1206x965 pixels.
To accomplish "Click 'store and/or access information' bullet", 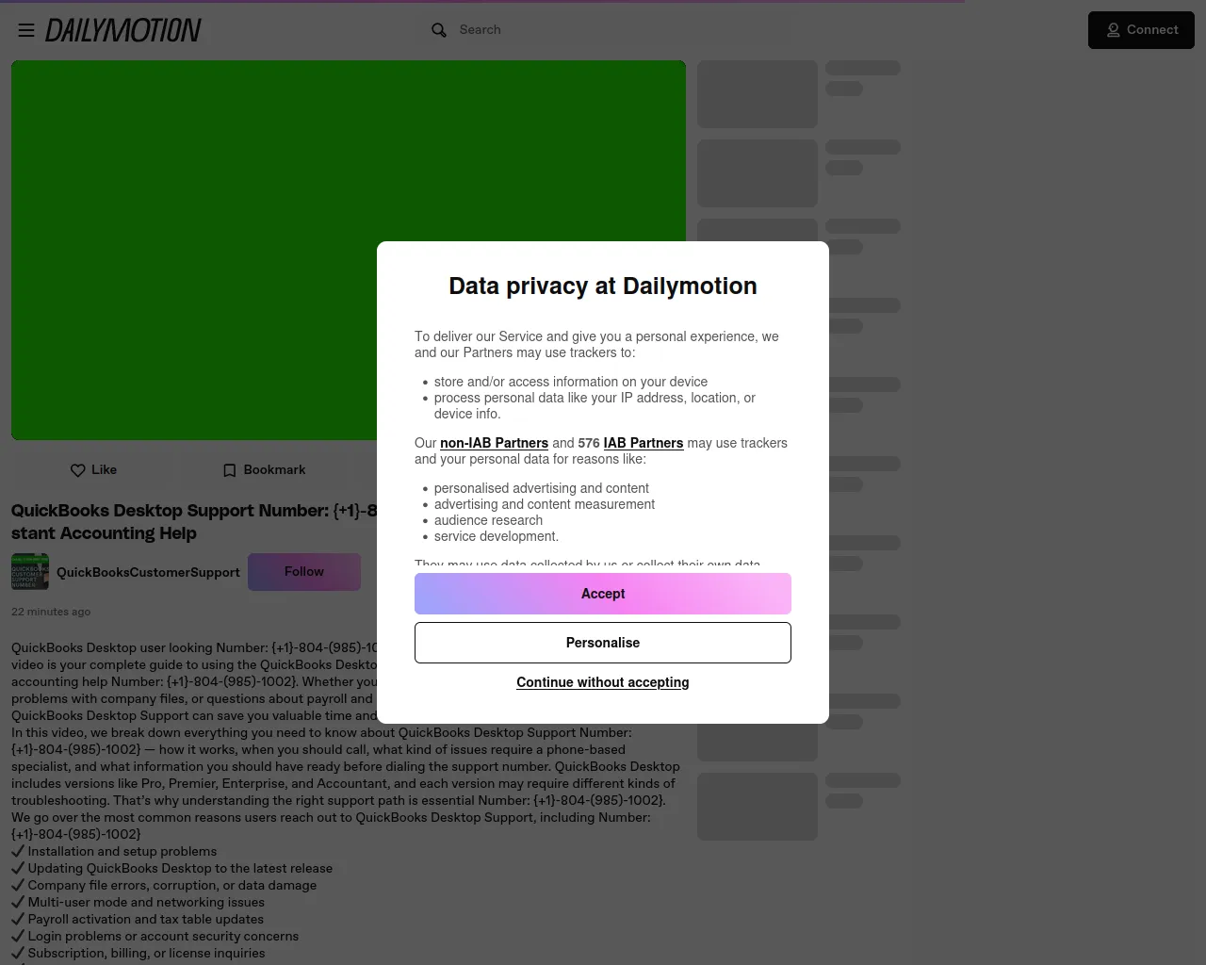I will coord(571,382).
